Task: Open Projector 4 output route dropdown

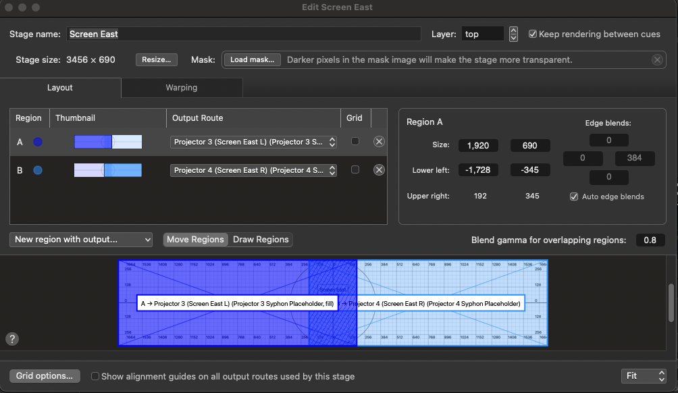Action: [253, 170]
